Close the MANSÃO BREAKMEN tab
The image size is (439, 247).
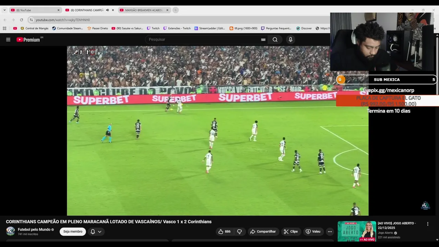(x=167, y=10)
